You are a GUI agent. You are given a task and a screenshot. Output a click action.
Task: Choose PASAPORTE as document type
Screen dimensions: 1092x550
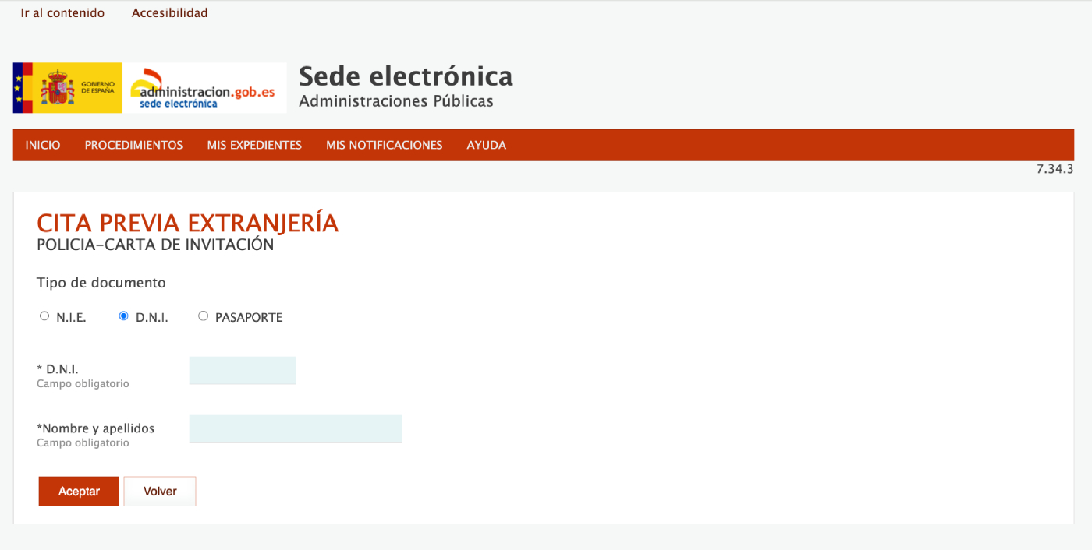point(203,316)
